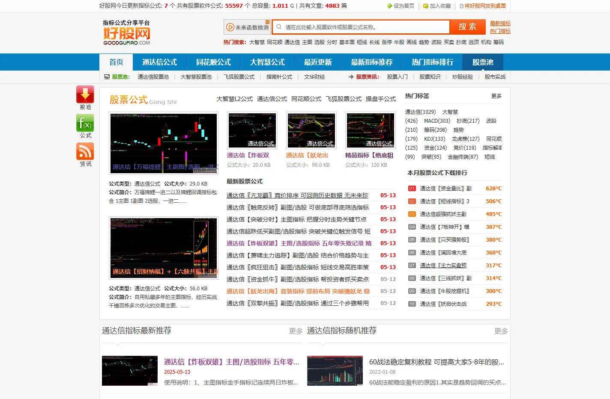
Task: Open 突破分时 主图指标 formula link
Action: pyautogui.click(x=296, y=219)
